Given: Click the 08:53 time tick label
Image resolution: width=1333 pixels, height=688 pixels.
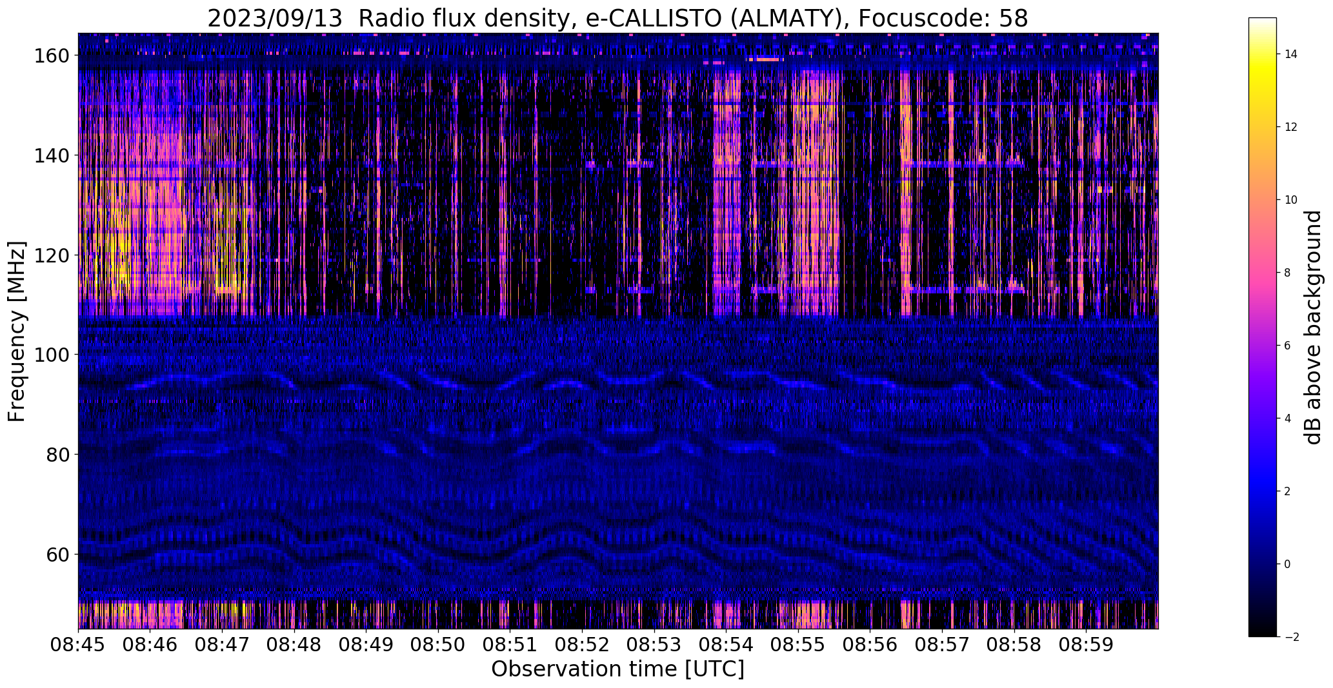Looking at the screenshot, I should [x=654, y=644].
